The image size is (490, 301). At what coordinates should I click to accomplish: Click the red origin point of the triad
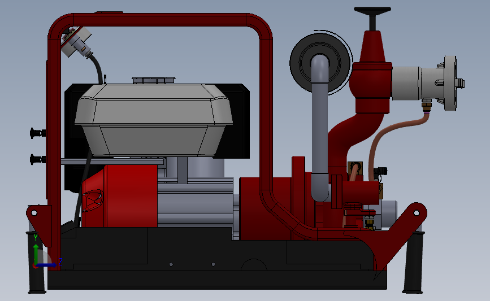tap(35, 266)
